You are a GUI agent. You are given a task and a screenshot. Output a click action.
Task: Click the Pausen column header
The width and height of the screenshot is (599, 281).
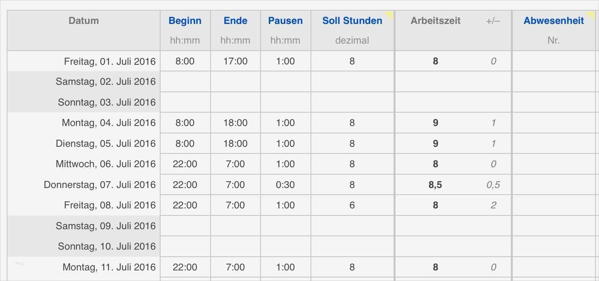tap(285, 21)
